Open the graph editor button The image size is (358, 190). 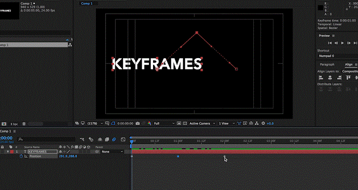[123, 139]
